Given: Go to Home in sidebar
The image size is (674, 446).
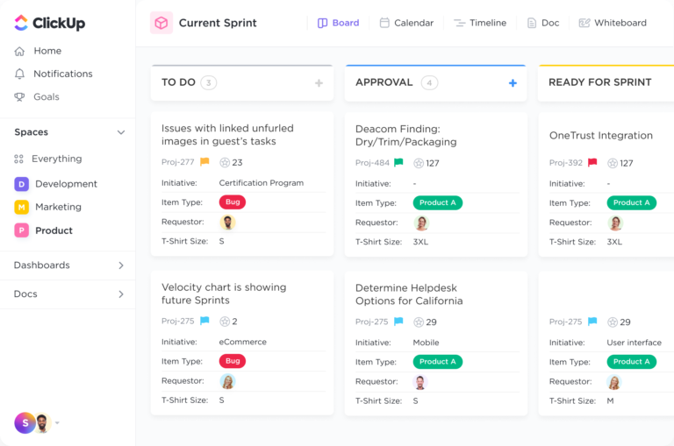Looking at the screenshot, I should pyautogui.click(x=47, y=51).
